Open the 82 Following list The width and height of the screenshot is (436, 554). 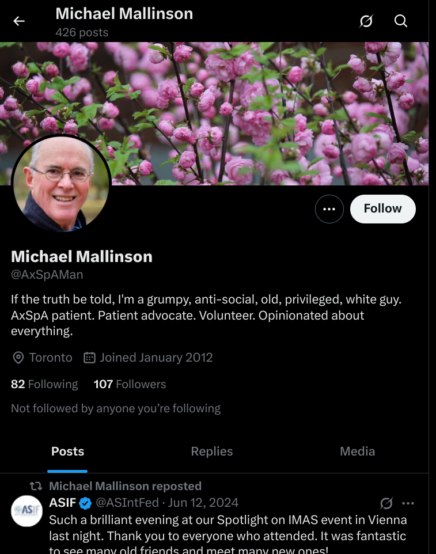[x=44, y=384]
